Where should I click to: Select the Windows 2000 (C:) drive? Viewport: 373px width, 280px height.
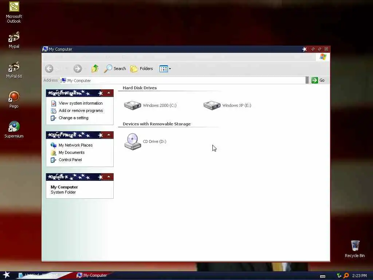(150, 105)
